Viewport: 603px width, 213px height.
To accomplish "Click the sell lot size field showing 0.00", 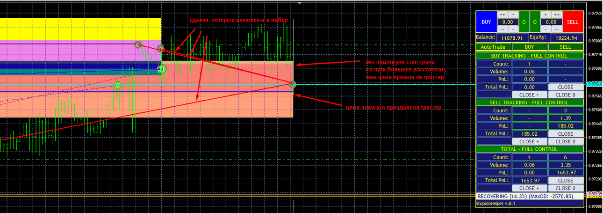I will click(552, 22).
